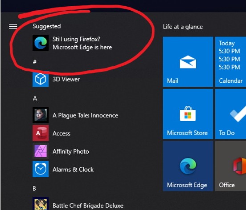Select the A letter group header

35,98
